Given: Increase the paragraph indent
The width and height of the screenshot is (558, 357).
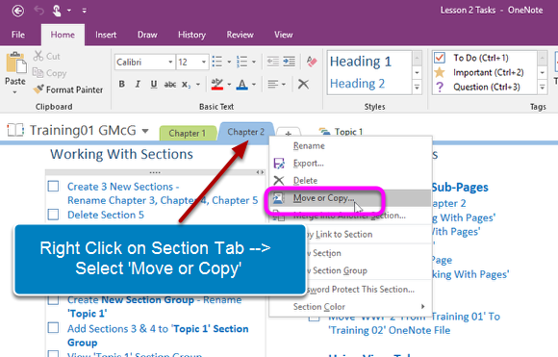Looking at the screenshot, I should (289, 62).
